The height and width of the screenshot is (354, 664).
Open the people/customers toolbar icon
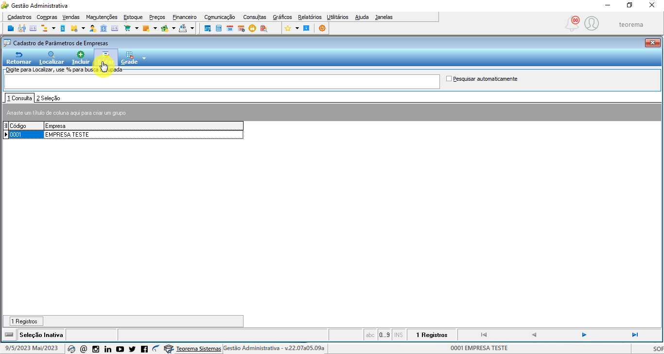(x=22, y=28)
